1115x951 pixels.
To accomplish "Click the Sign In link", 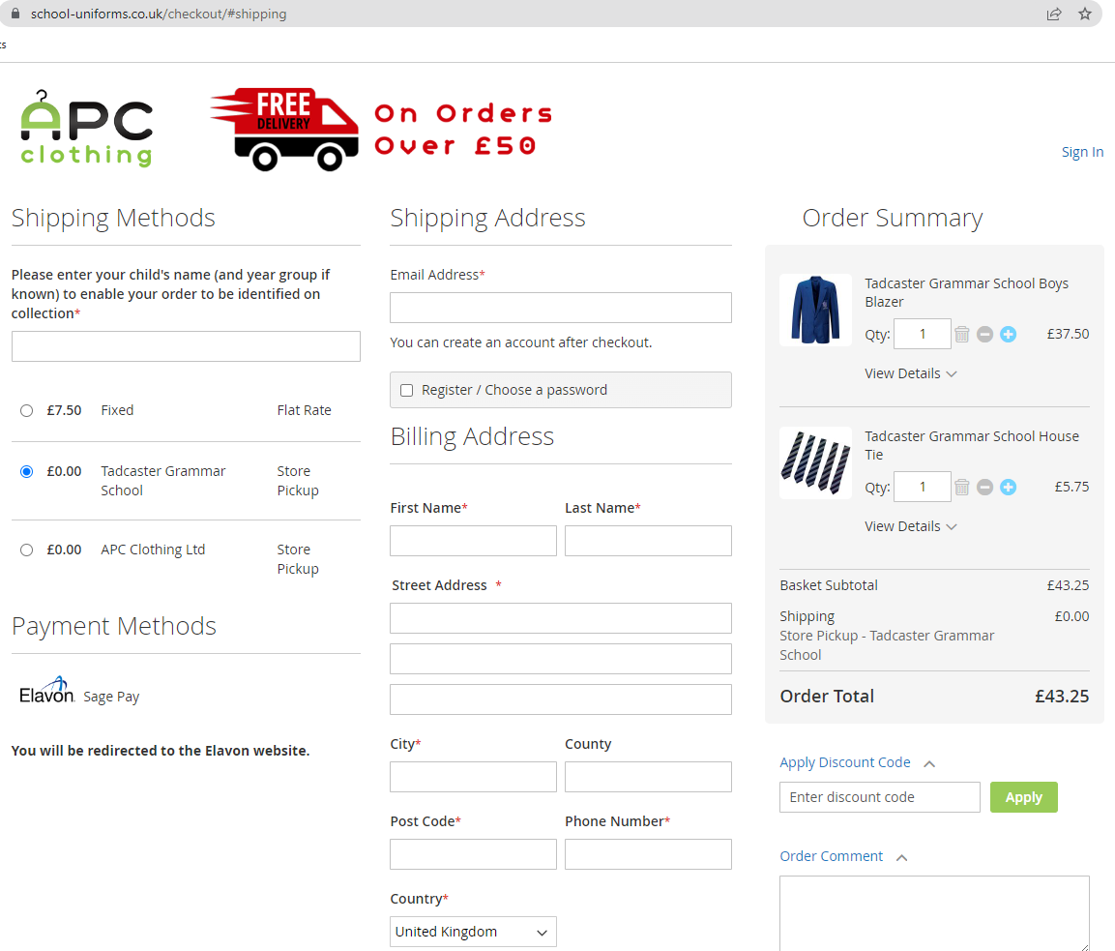I will (x=1082, y=152).
